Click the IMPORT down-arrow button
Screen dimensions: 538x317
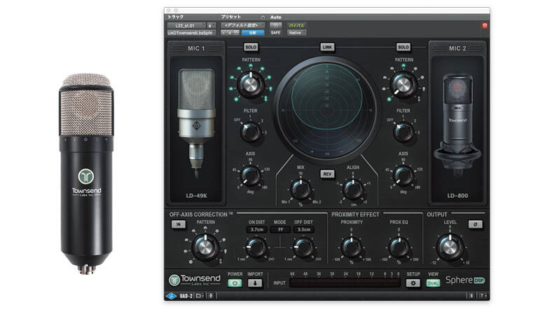(255, 283)
